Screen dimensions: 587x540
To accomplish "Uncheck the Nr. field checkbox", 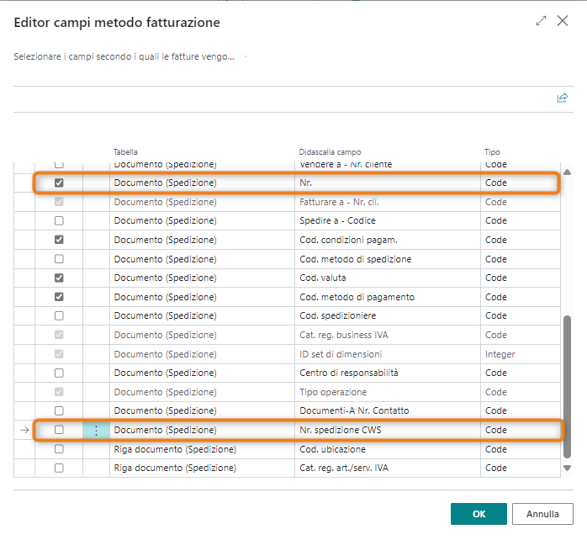I will (x=59, y=183).
